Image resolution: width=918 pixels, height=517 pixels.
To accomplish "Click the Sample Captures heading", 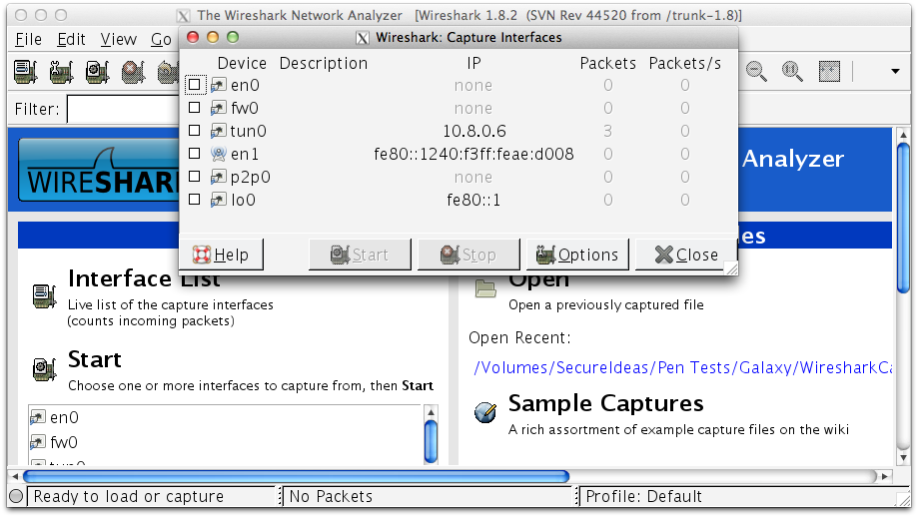I will point(606,403).
